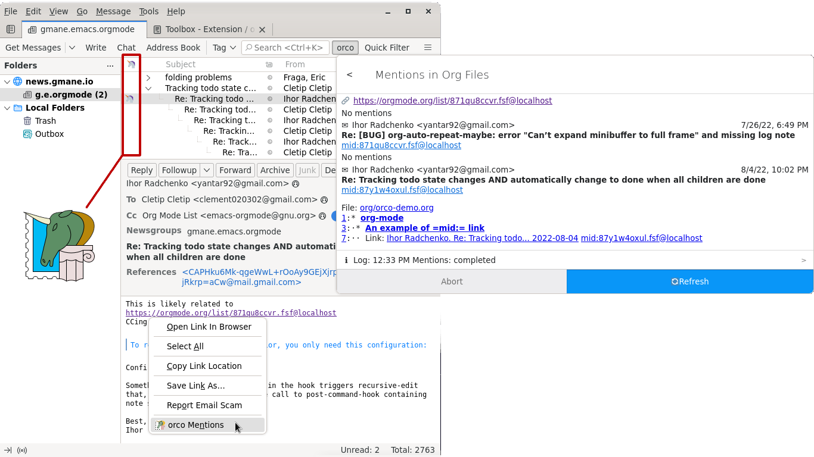Open the Tag dropdown
Screen dimensions: 814x457
224,48
